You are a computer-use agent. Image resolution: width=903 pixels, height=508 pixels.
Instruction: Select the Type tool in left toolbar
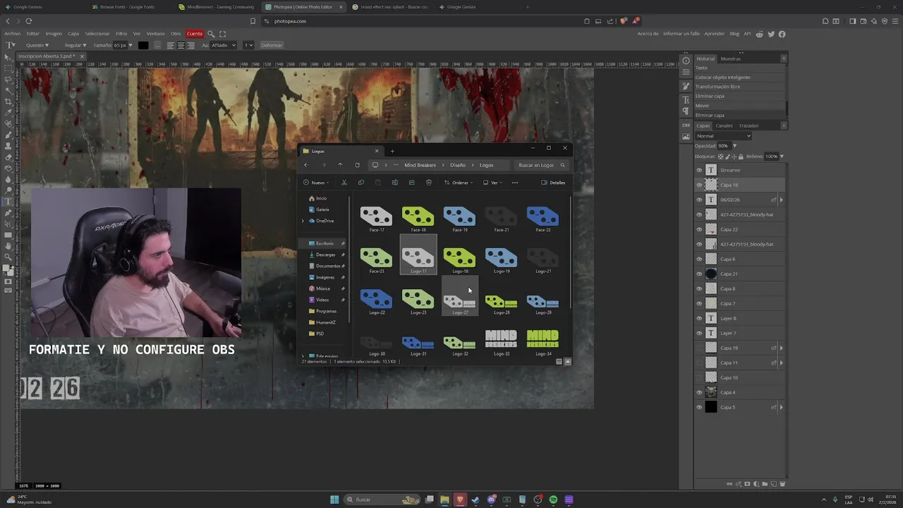point(8,201)
